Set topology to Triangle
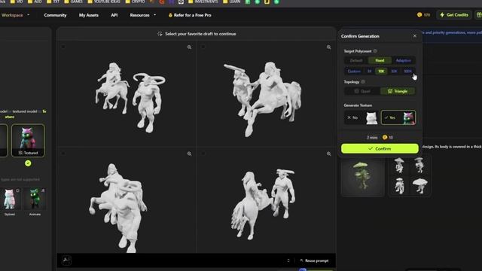482x271 pixels. (398, 91)
